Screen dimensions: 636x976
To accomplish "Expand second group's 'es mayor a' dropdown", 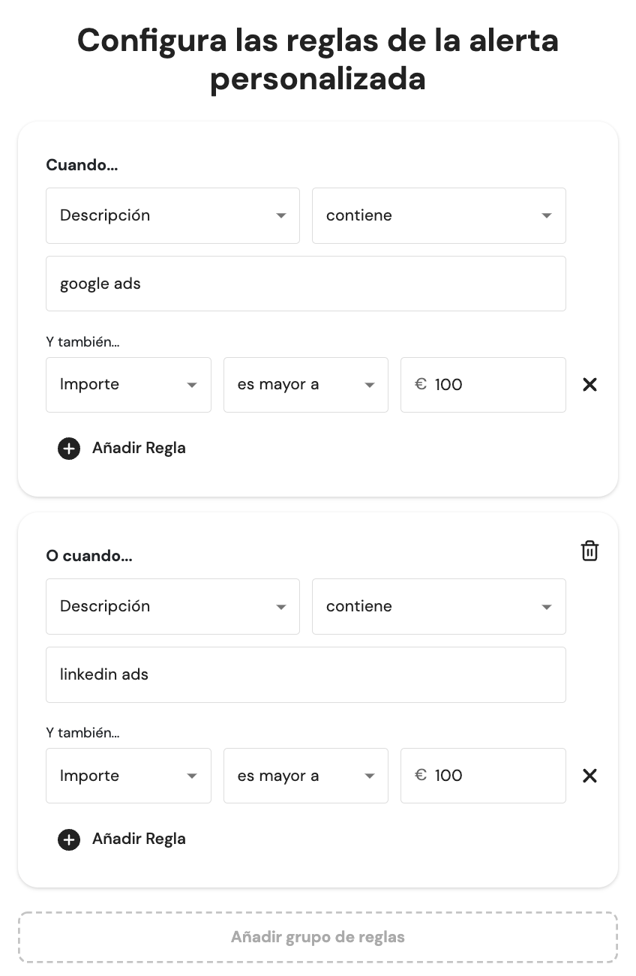I will point(305,776).
